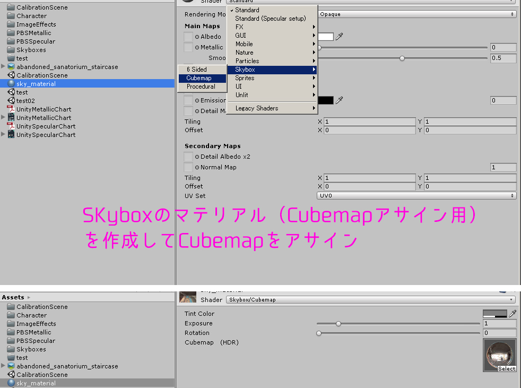
Task: Click the UnitySpecularChart PDF icon
Action: 11,126
